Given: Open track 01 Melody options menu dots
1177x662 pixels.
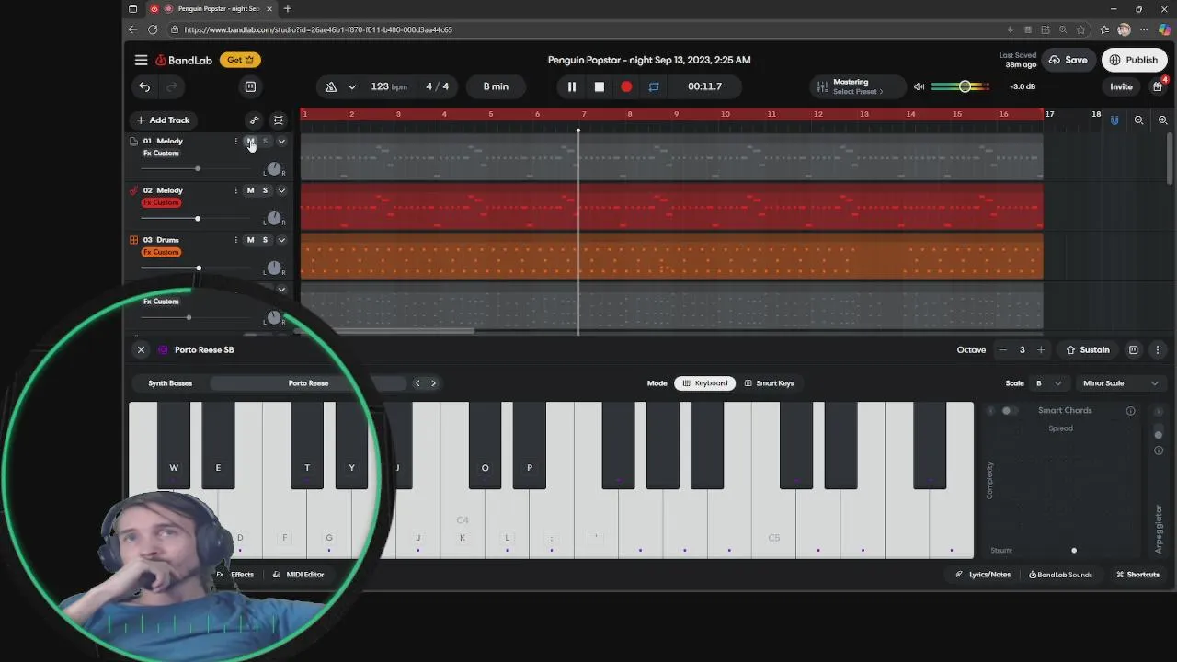Looking at the screenshot, I should tap(236, 141).
